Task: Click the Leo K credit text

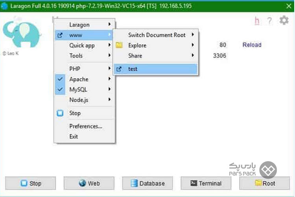Action: tap(11, 54)
